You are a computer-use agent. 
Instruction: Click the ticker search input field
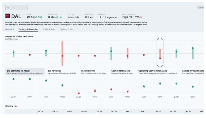pos(17,7)
